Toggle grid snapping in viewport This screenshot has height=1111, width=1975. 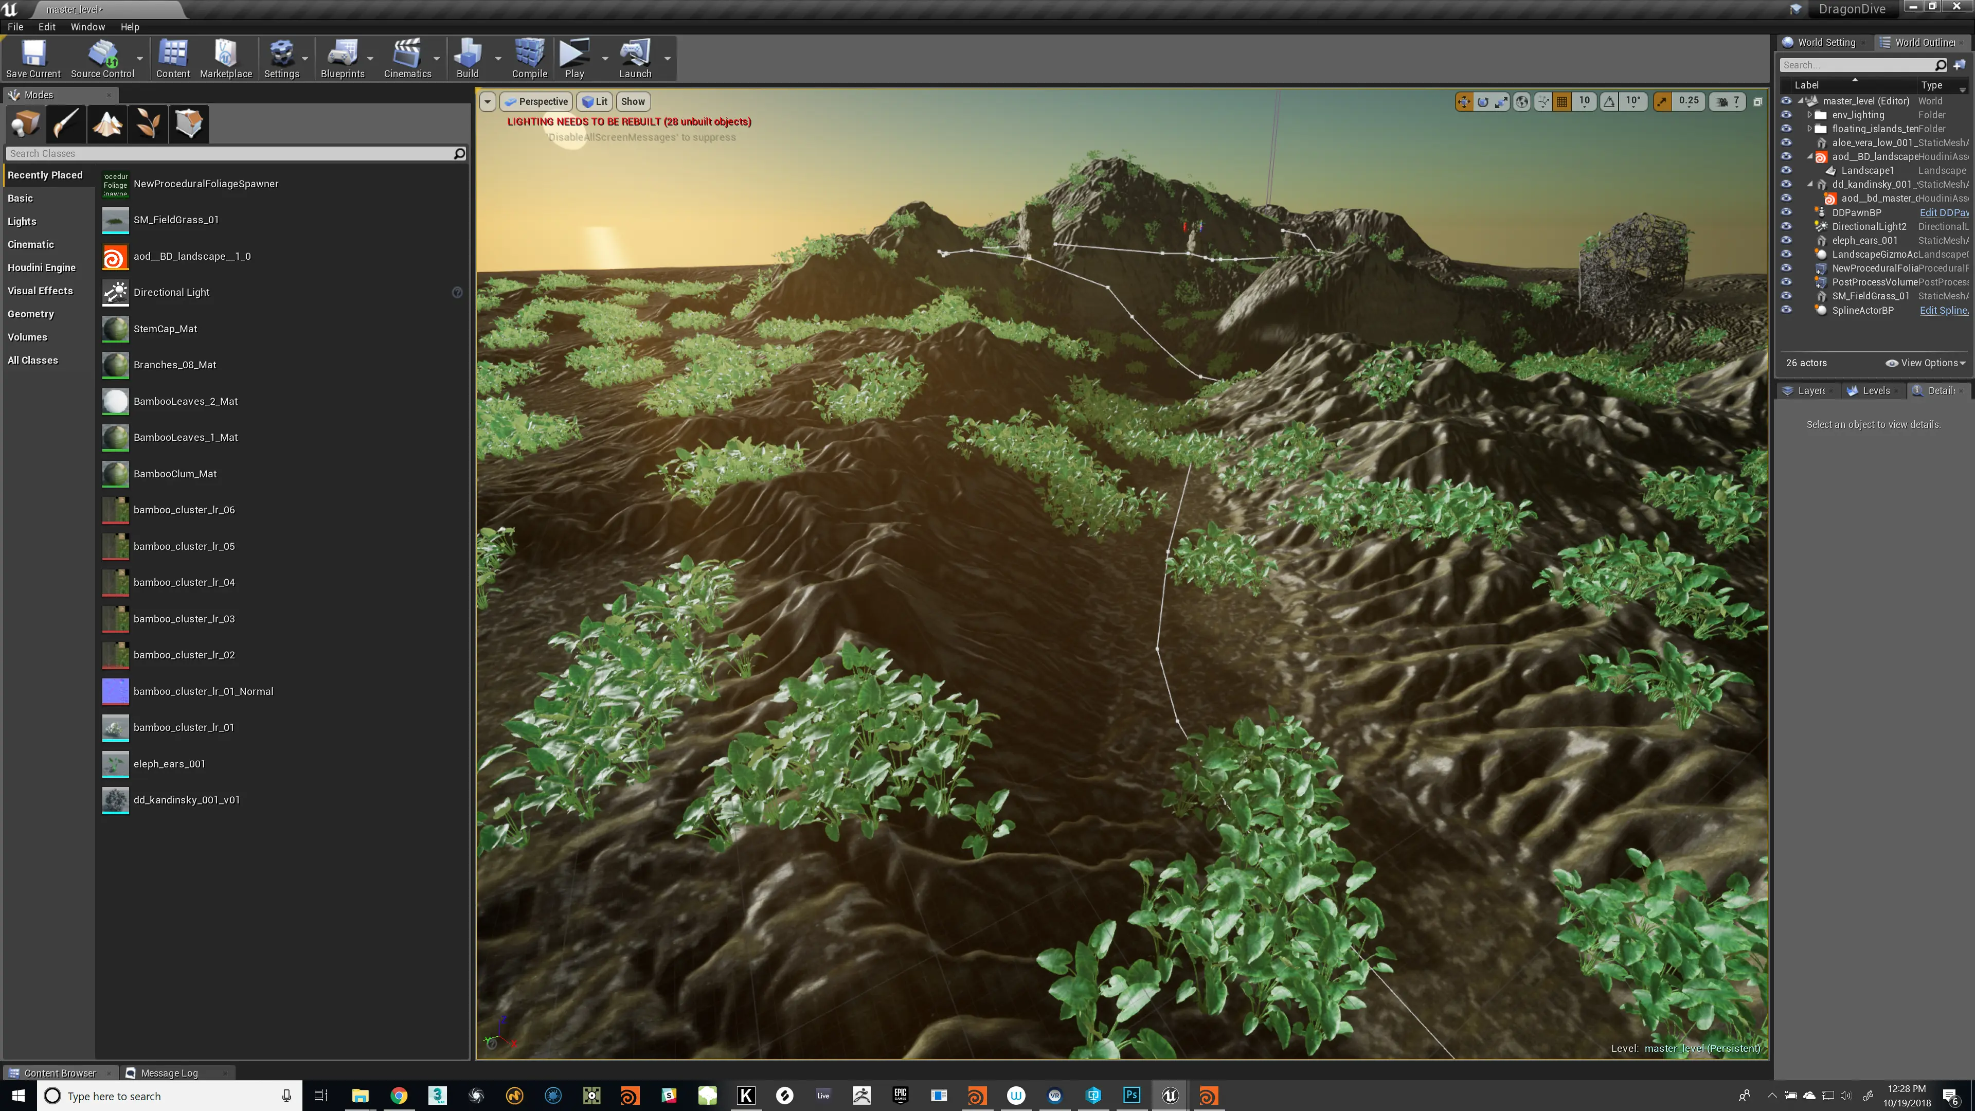click(1562, 101)
